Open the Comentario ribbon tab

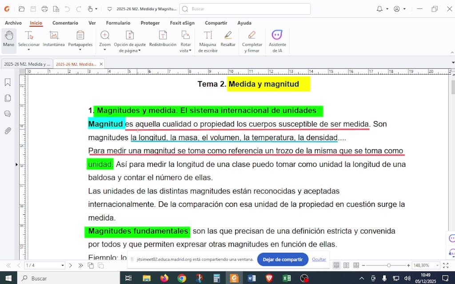(x=65, y=23)
